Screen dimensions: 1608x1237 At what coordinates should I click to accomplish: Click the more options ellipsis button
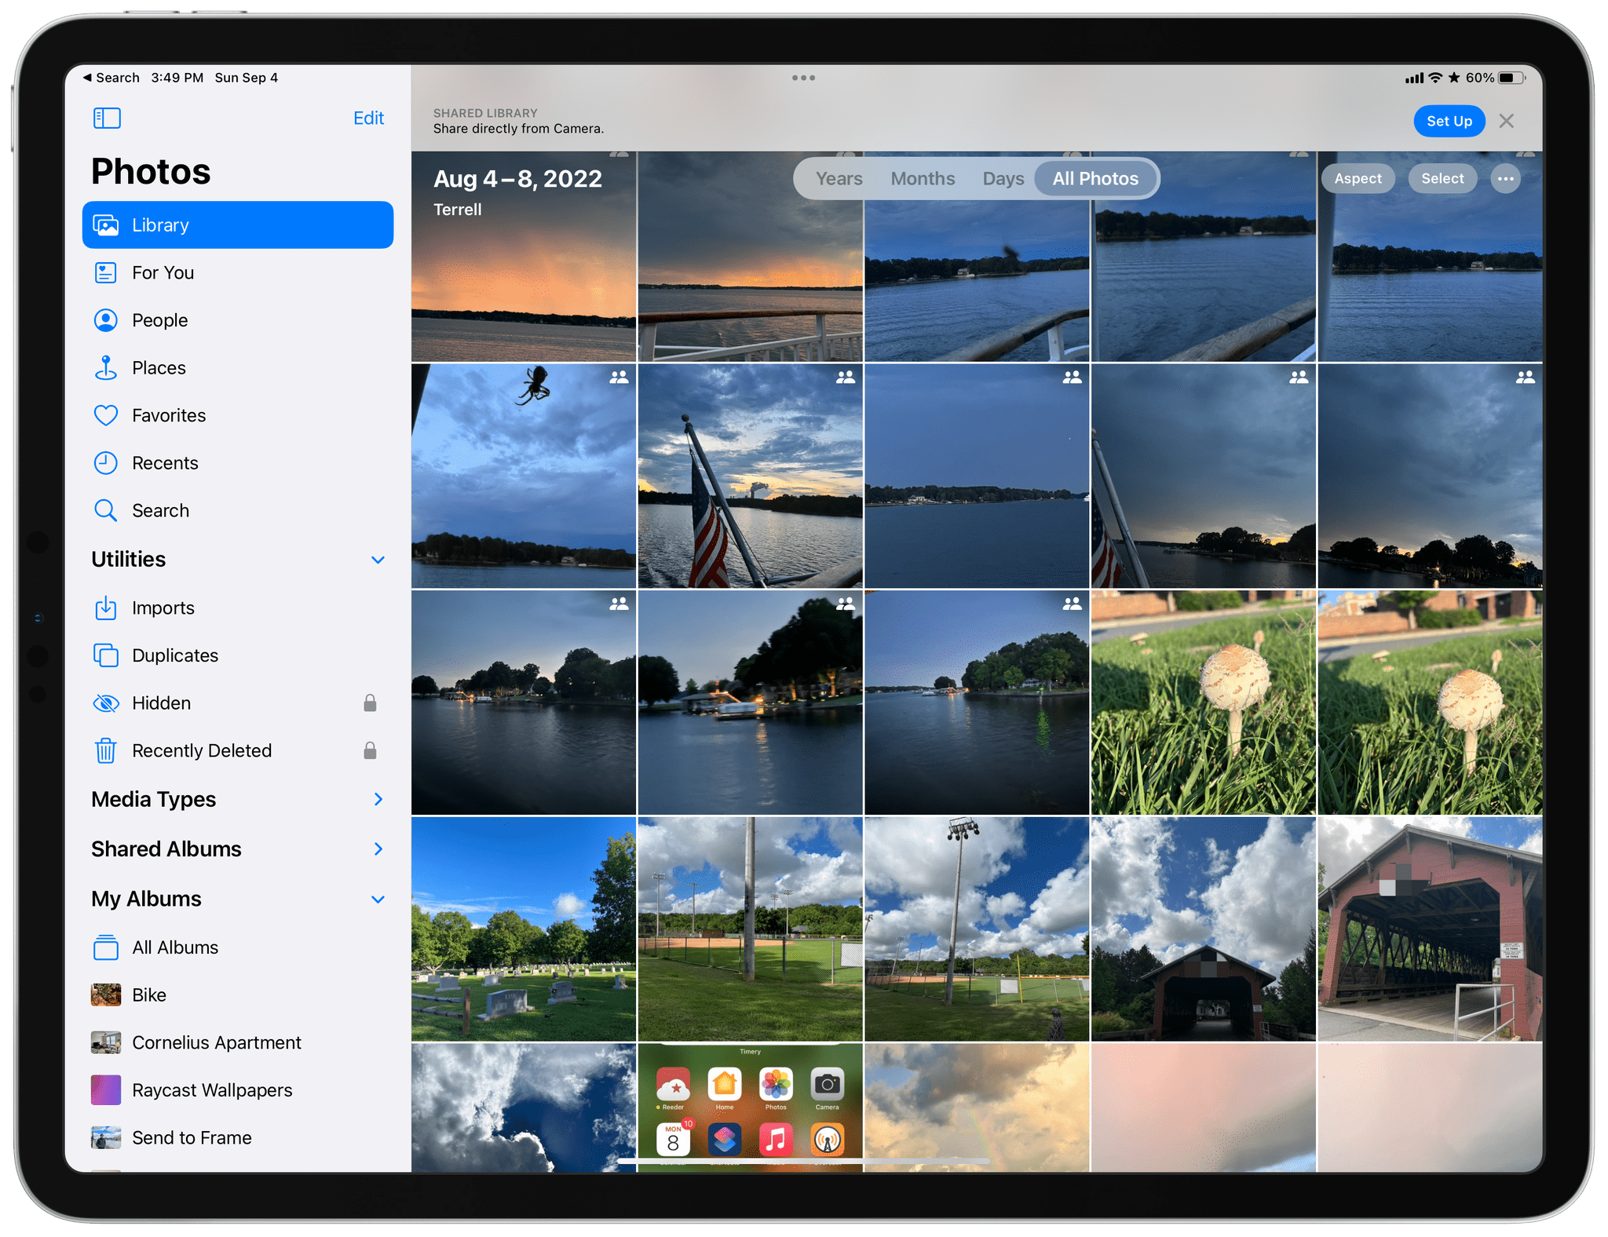tap(1505, 178)
